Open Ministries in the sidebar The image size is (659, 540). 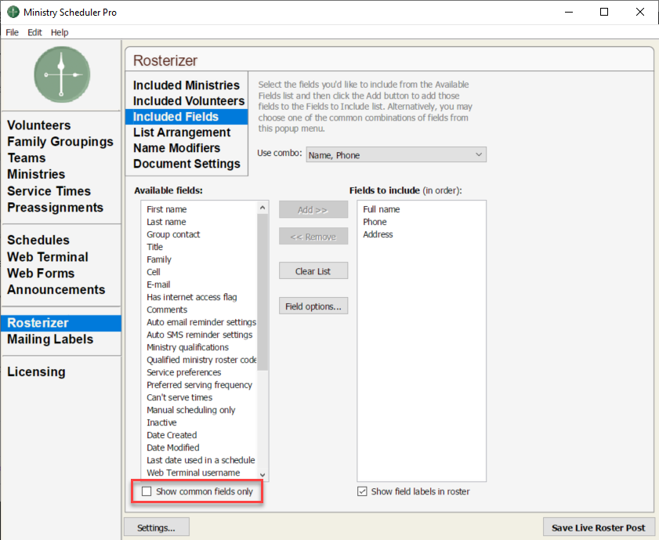tap(36, 175)
